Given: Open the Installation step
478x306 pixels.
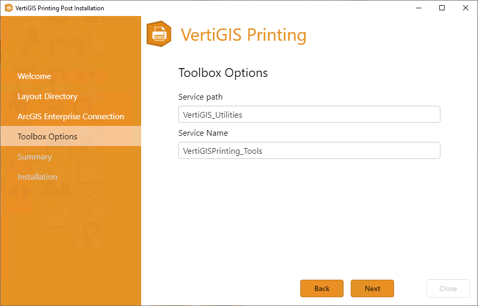Looking at the screenshot, I should tap(37, 176).
